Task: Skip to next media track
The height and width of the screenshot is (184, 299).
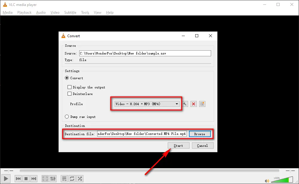Action: [34, 179]
